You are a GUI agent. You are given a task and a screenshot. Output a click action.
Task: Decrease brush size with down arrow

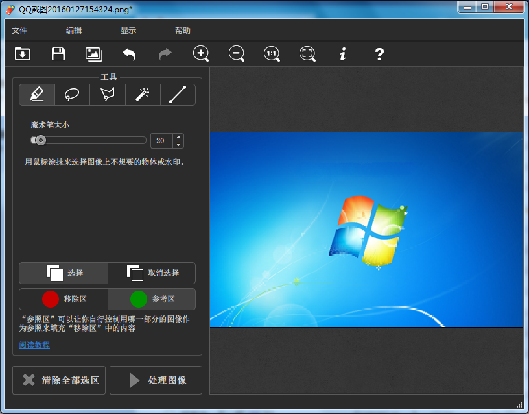click(x=178, y=145)
